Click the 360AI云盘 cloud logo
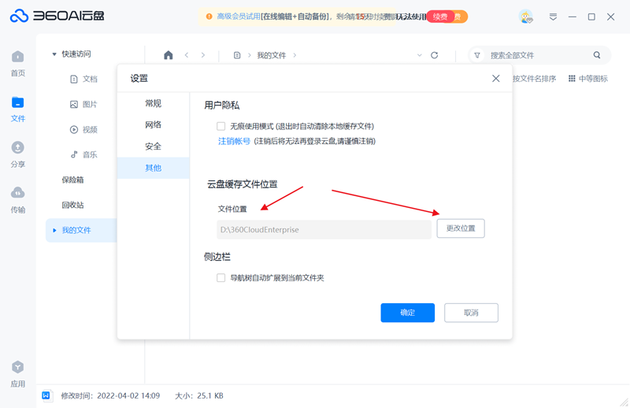 (57, 16)
